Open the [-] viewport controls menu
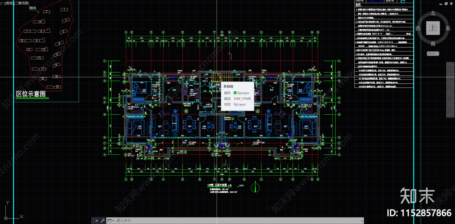 3,3
